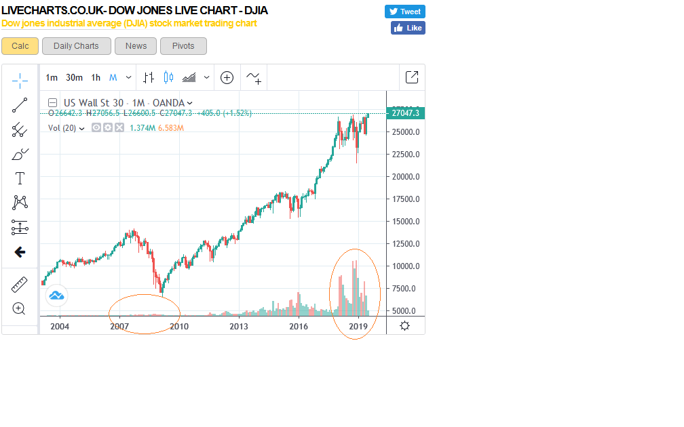684x427 pixels.
Task: Click the 2019 date axis label
Action: pyautogui.click(x=358, y=327)
